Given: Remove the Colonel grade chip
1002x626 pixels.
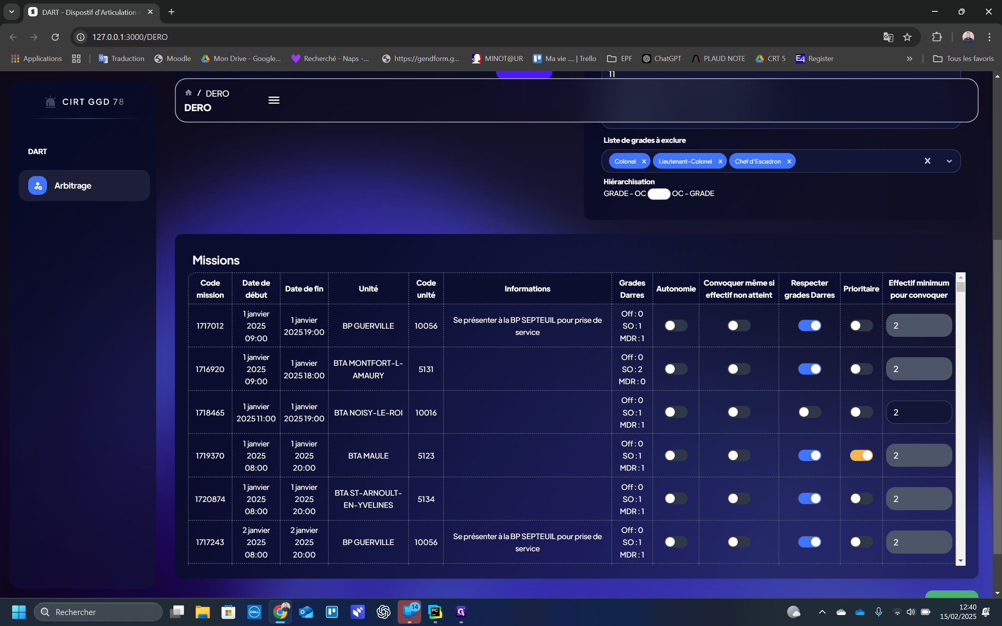Looking at the screenshot, I should [x=644, y=162].
